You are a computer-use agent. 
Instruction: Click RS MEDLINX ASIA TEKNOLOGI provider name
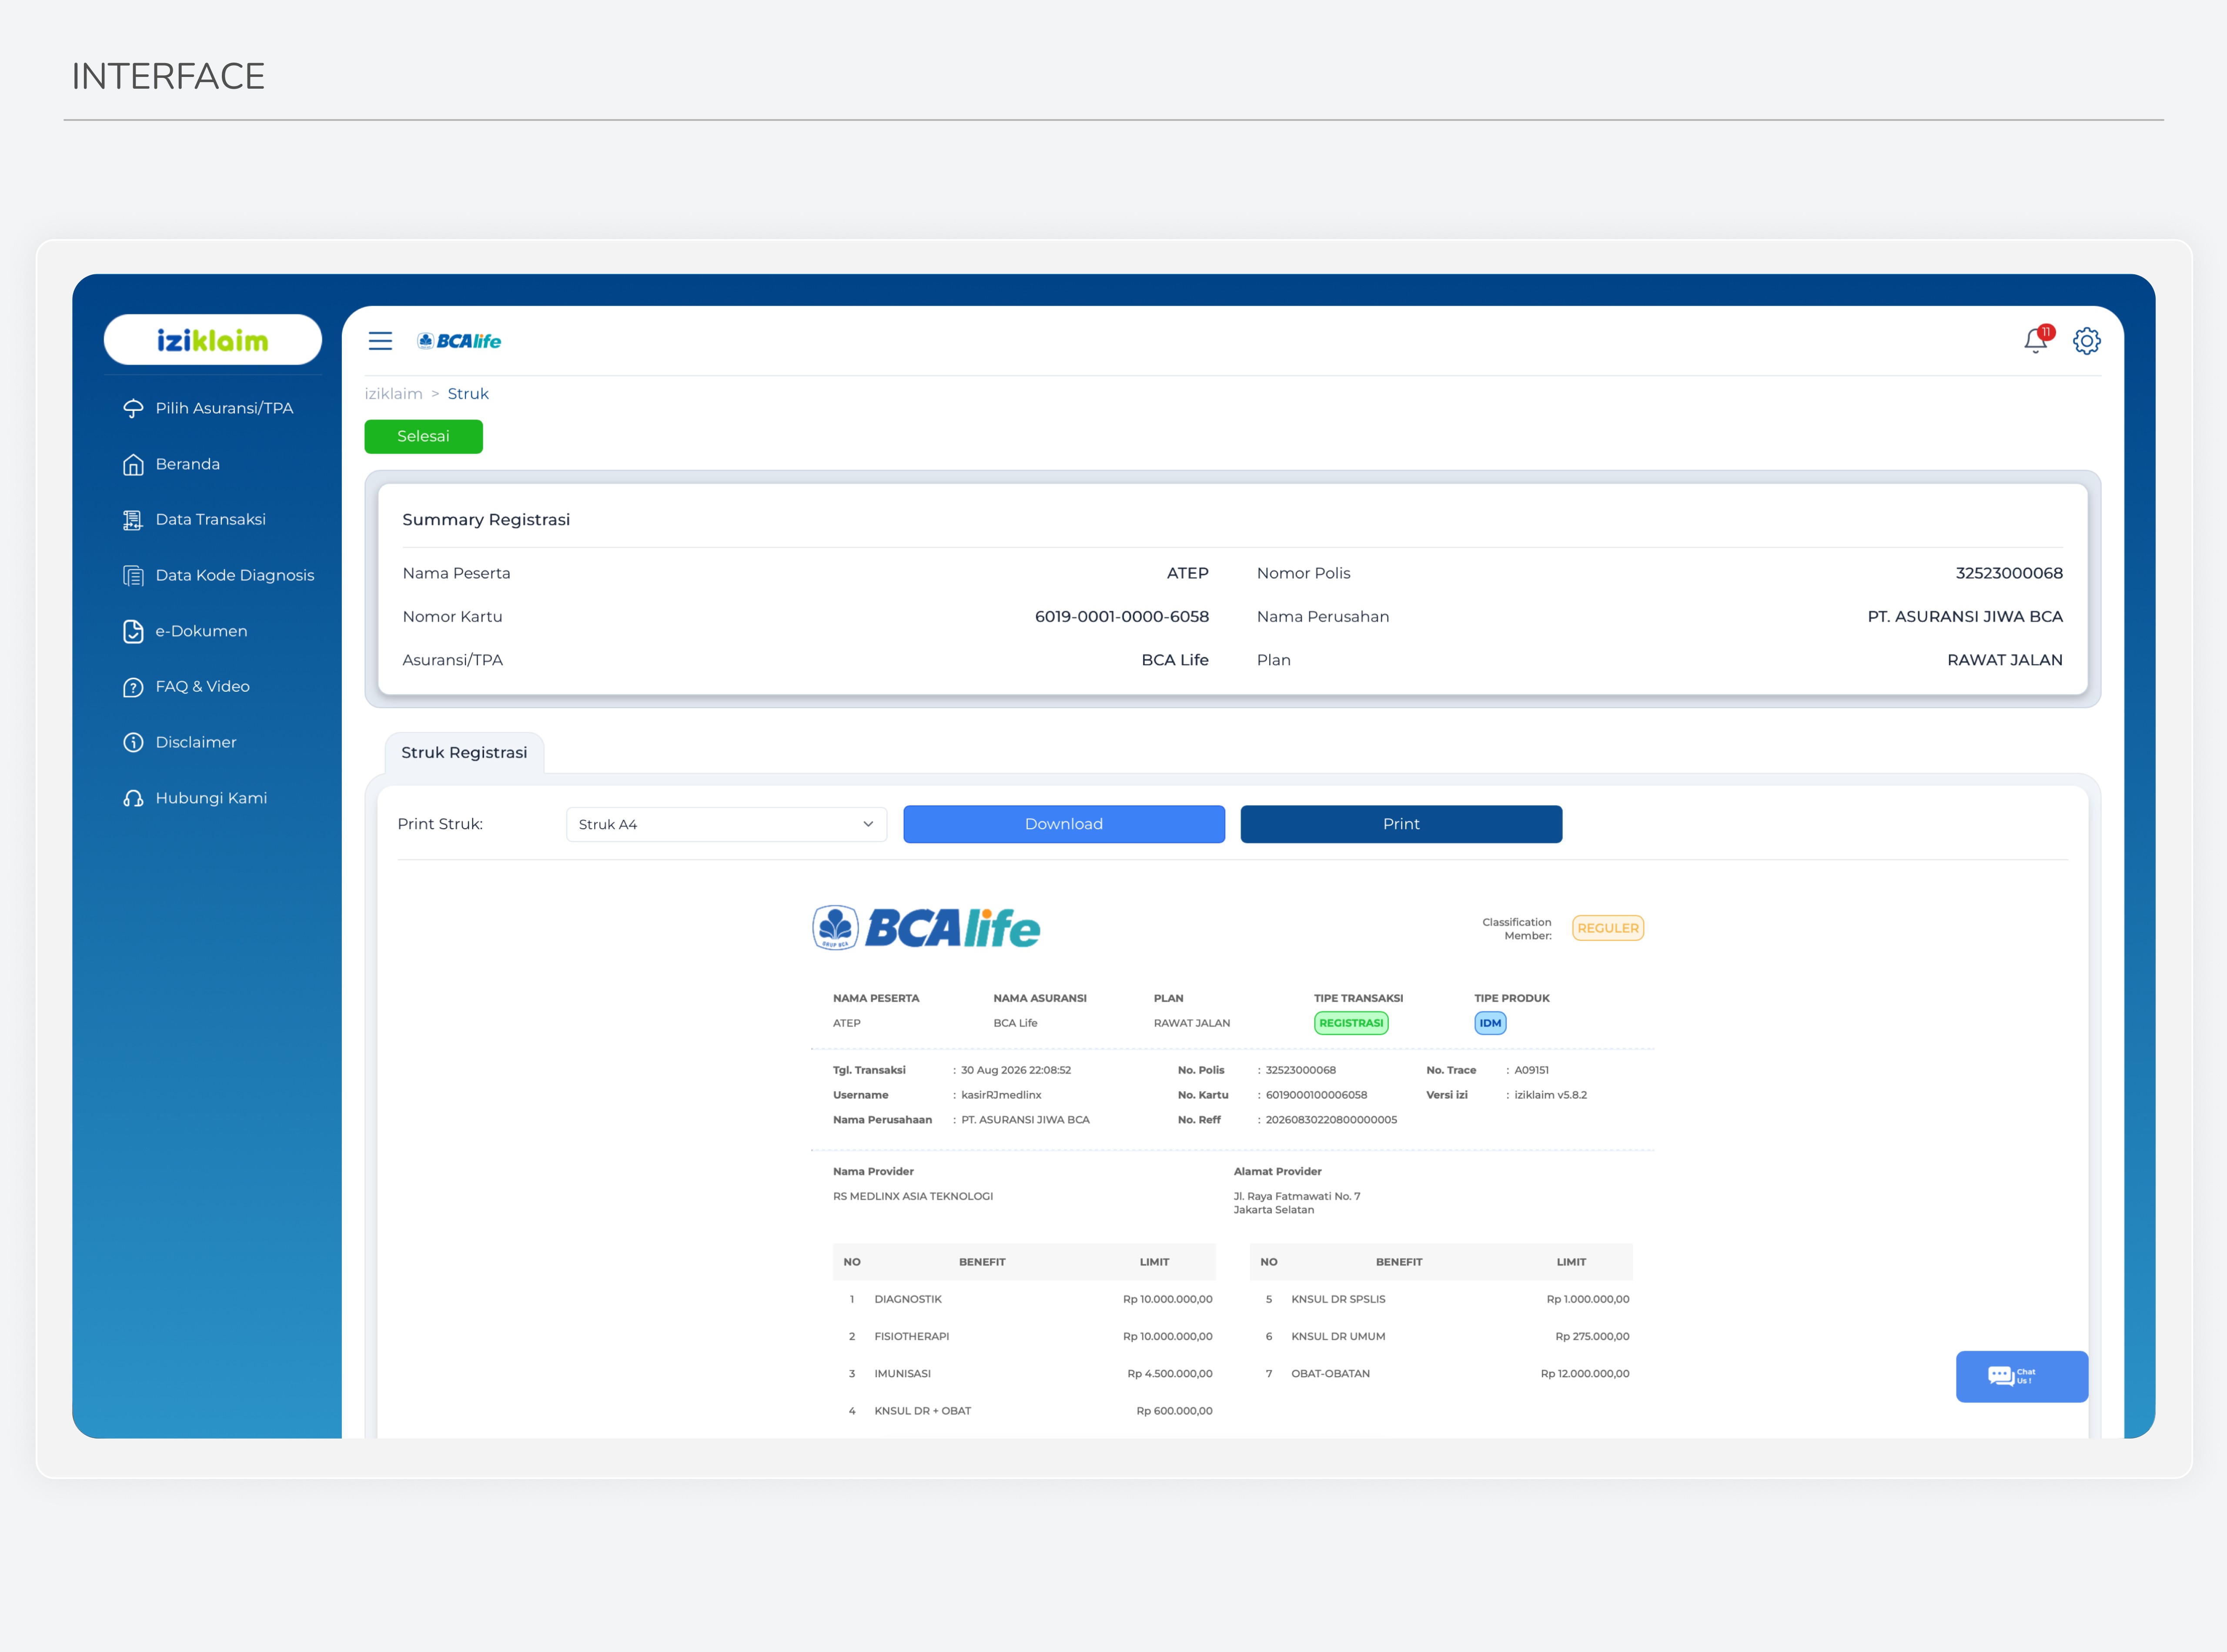[x=913, y=1196]
